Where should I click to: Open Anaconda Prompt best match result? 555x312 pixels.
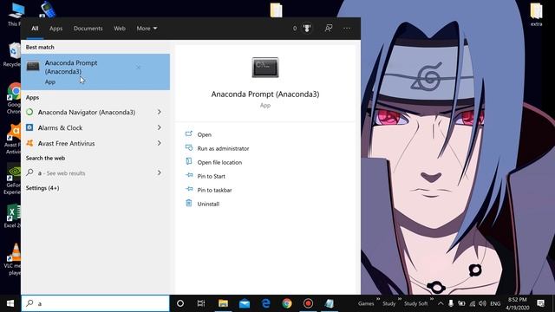(95, 72)
